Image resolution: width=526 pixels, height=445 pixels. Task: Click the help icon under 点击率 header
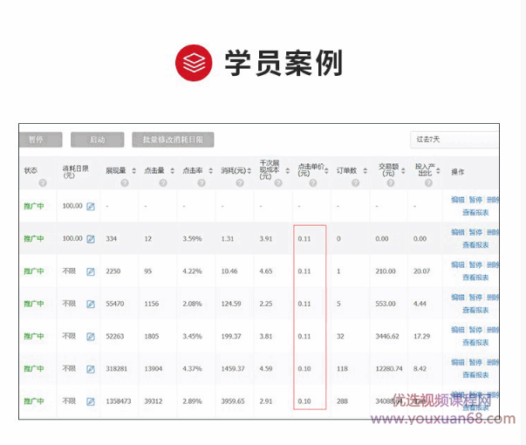point(202,183)
